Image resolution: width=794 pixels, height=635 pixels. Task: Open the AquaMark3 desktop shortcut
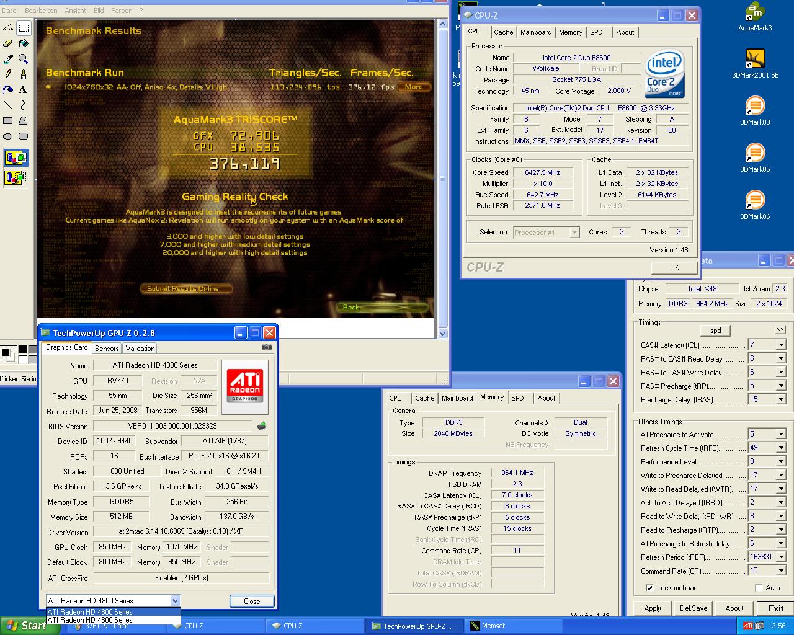click(755, 17)
